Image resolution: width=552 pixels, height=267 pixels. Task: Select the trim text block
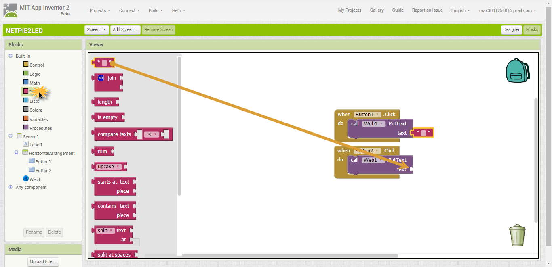click(x=103, y=151)
